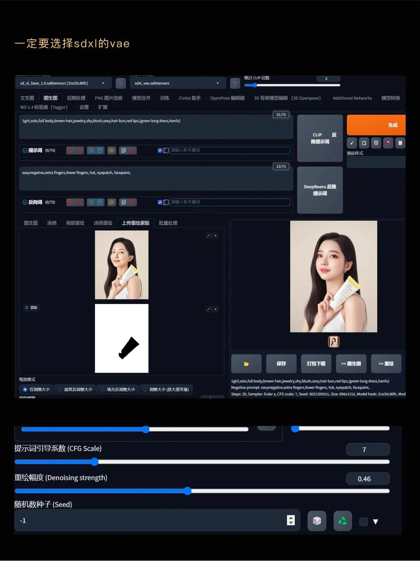Image resolution: width=420 pixels, height=561 pixels.
Task: Click the orange language icon in the 反向词 row
Action: [112, 202]
